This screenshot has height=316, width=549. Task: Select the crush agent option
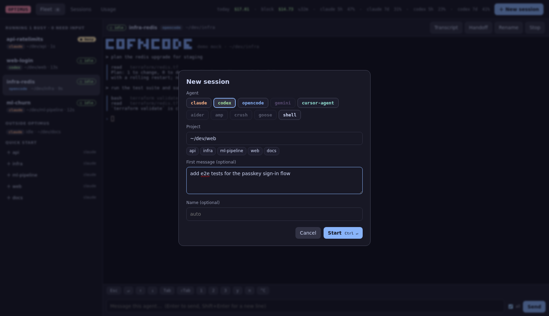tap(241, 115)
